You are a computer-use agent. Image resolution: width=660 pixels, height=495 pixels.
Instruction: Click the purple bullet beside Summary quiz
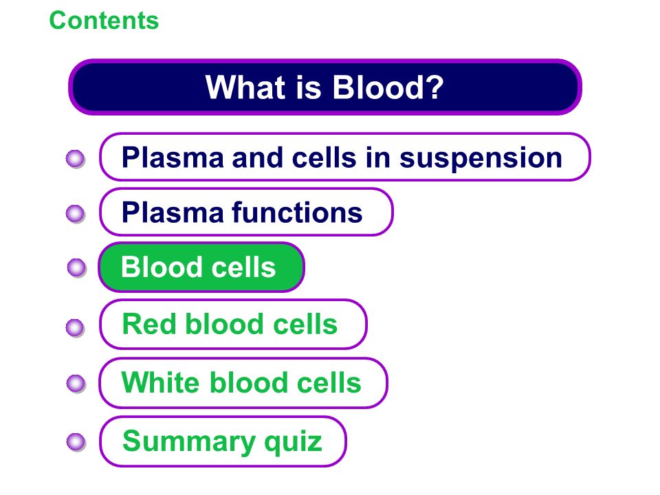pyautogui.click(x=76, y=442)
